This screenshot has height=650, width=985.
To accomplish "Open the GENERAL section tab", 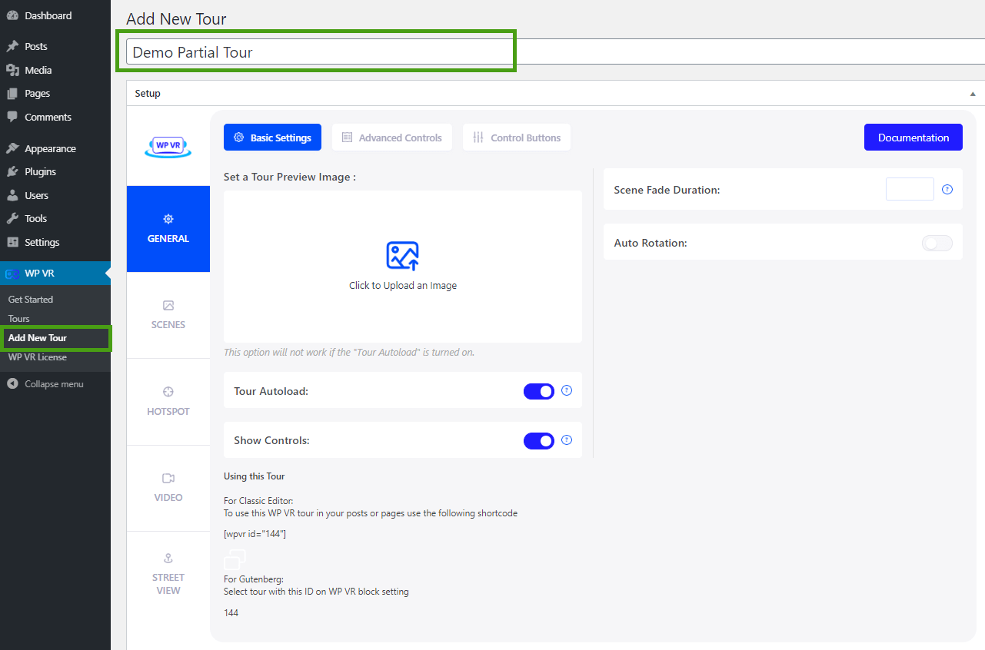I will pyautogui.click(x=168, y=229).
